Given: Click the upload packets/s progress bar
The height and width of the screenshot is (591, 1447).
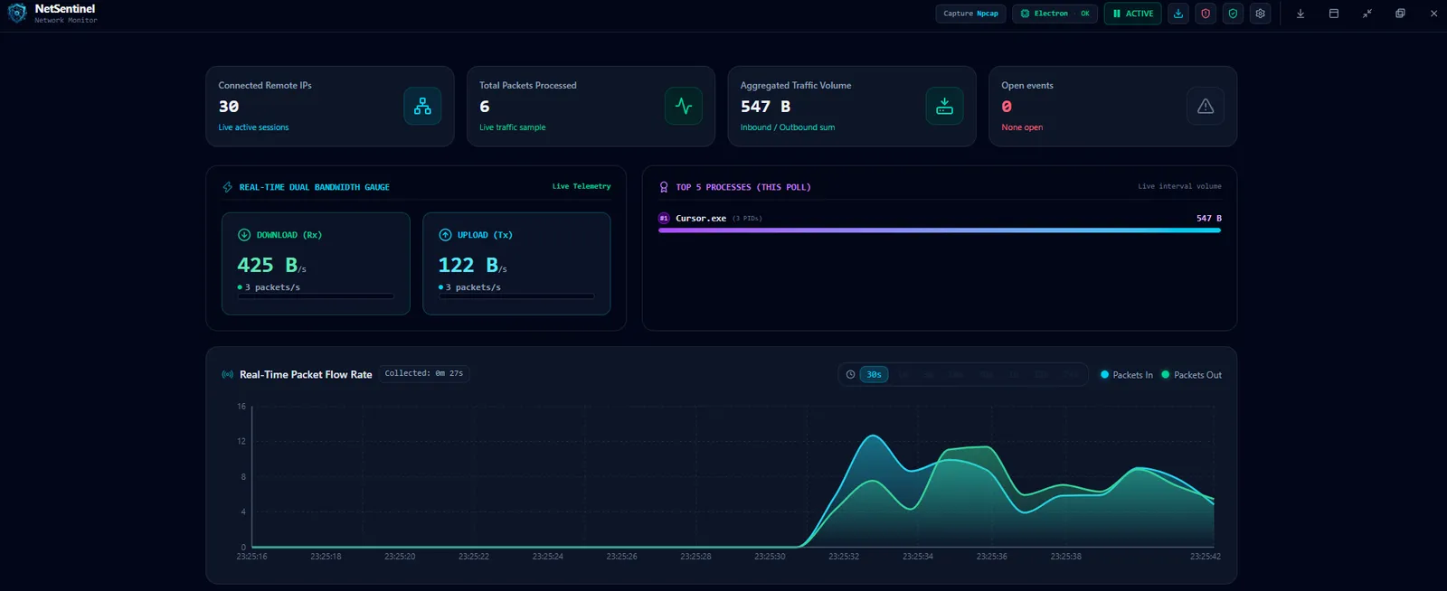Looking at the screenshot, I should point(516,295).
